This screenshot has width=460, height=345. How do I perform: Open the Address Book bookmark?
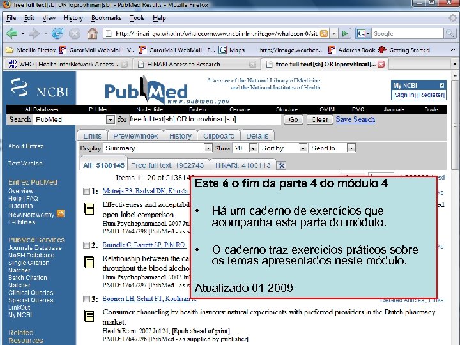coord(351,50)
